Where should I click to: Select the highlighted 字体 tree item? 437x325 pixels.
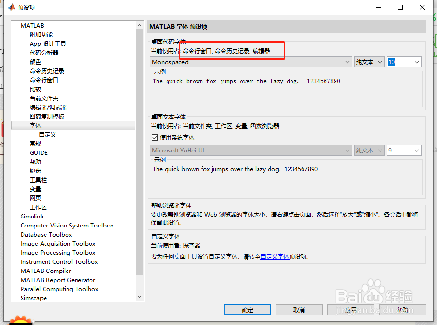tap(74, 126)
